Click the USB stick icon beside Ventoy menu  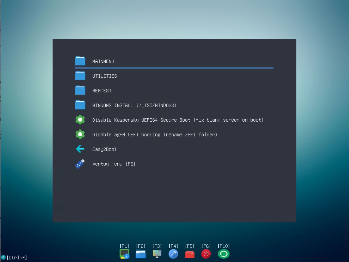click(x=80, y=164)
